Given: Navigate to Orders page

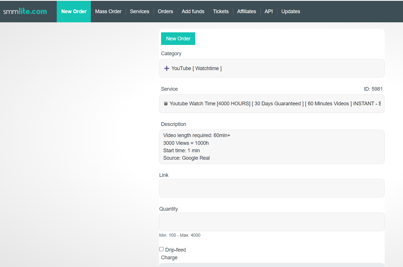Looking at the screenshot, I should pyautogui.click(x=165, y=11).
